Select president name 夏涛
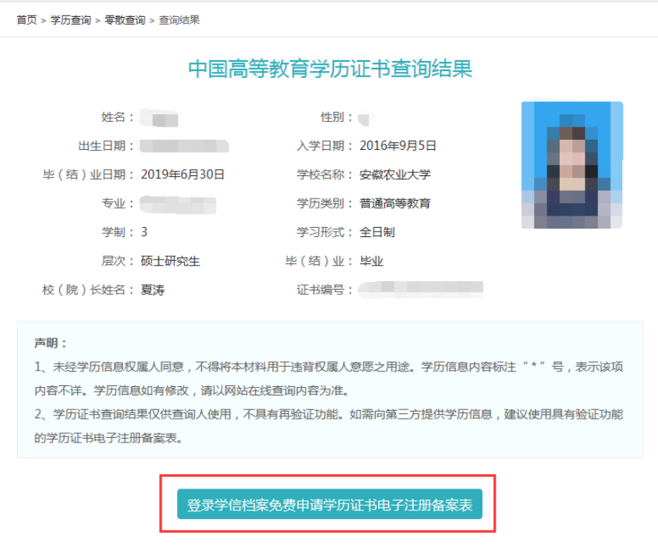Viewport: 658px width, 553px height. coord(153,290)
